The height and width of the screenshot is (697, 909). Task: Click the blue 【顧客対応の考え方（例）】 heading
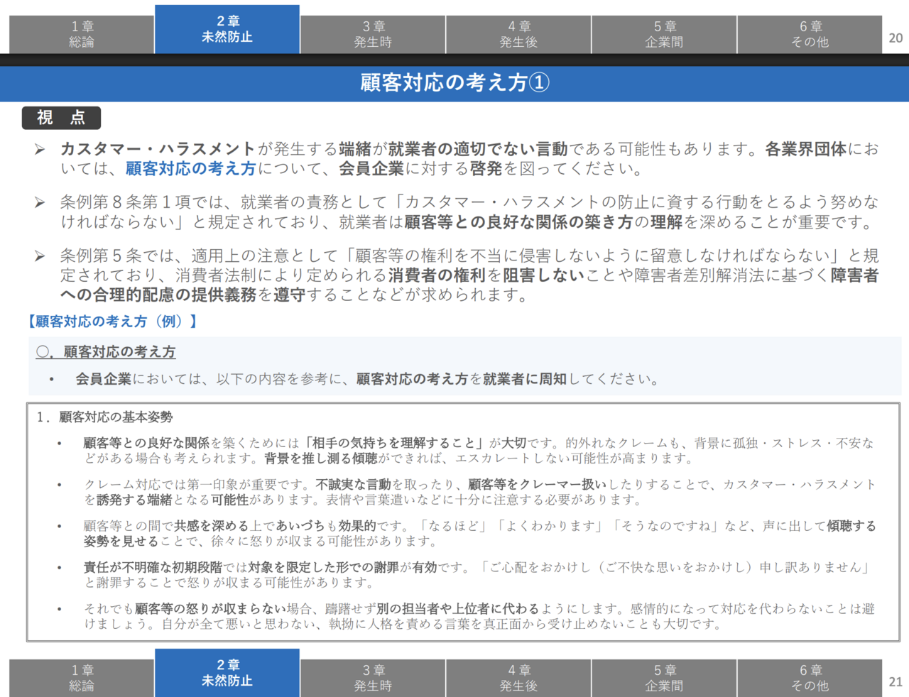(x=112, y=322)
